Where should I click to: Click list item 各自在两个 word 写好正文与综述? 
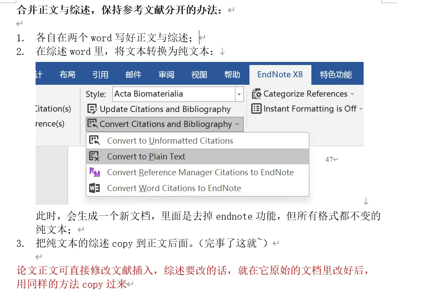point(114,37)
